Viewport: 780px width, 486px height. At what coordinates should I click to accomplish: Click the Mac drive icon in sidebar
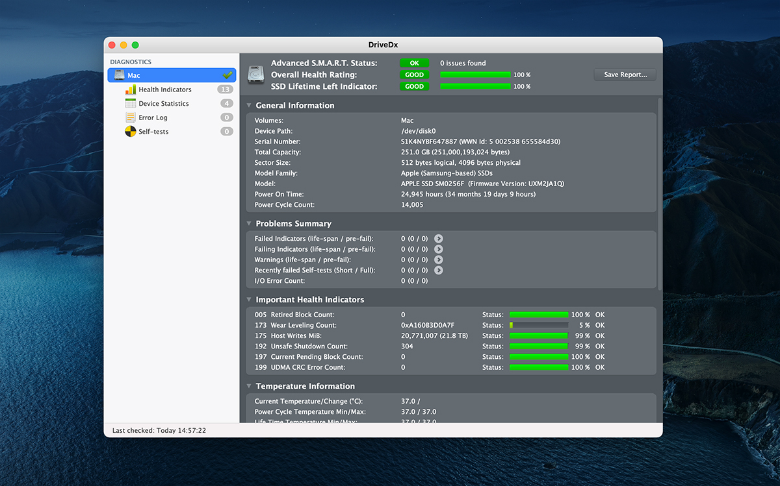(x=119, y=75)
